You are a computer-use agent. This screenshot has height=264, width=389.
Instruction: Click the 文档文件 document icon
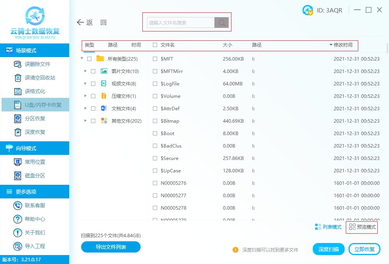tap(104, 108)
